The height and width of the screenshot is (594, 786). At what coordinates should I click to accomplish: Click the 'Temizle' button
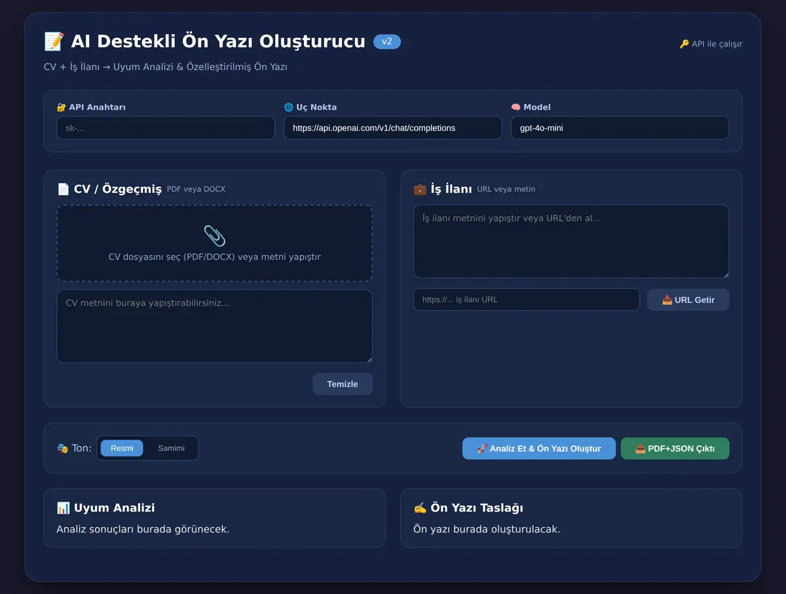343,384
